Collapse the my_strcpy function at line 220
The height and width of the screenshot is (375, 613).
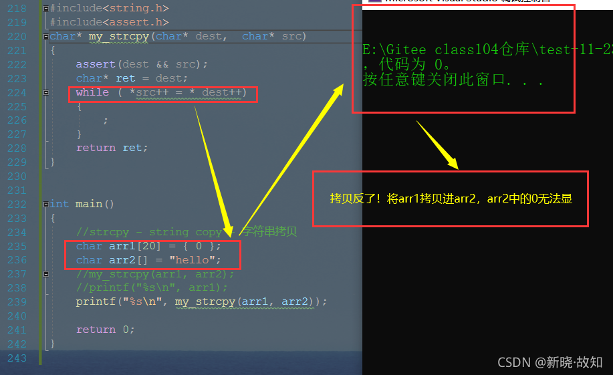(45, 36)
